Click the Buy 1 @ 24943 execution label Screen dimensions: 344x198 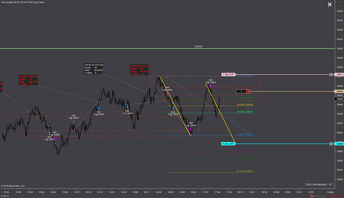click(99, 113)
